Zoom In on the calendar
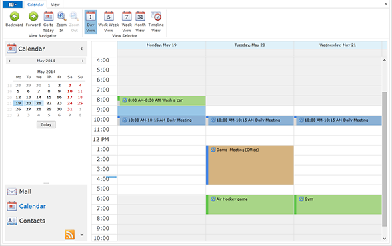Image resolution: width=392 pixels, height=246 pixels. coord(61,22)
